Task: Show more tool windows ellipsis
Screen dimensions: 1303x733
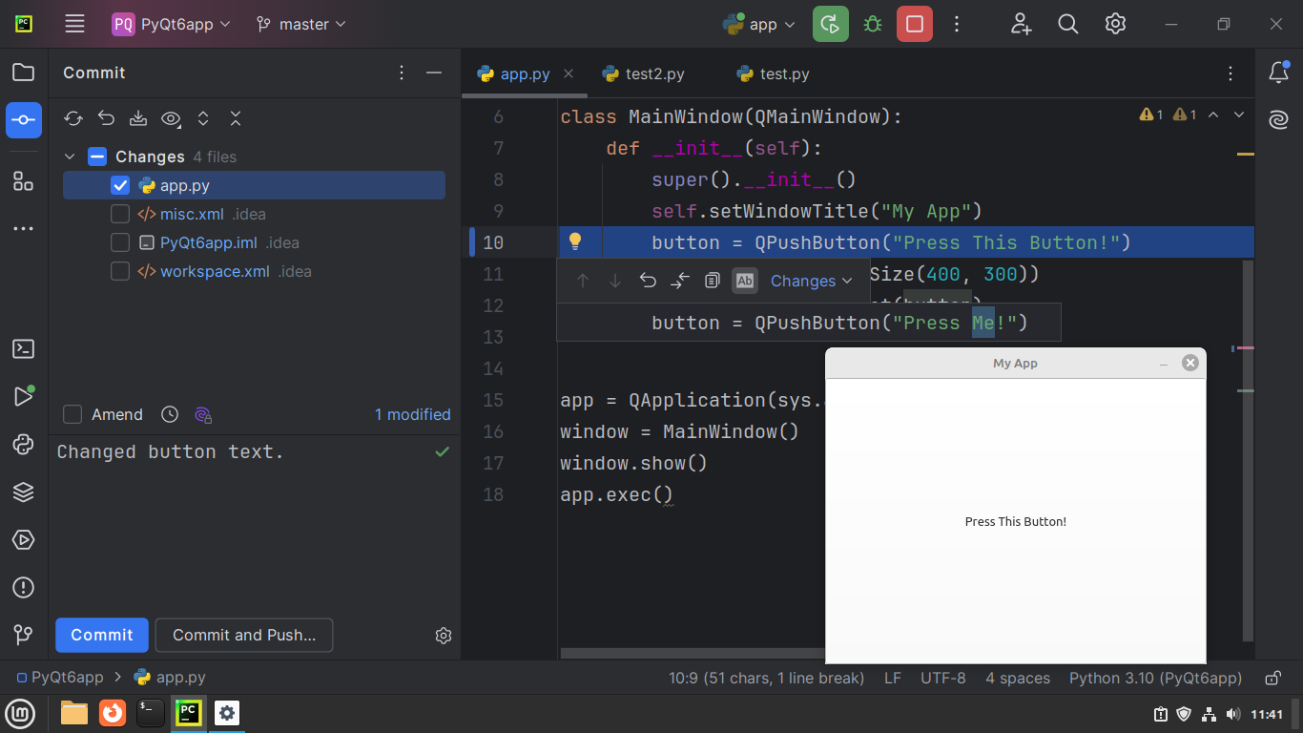Action: (x=24, y=229)
